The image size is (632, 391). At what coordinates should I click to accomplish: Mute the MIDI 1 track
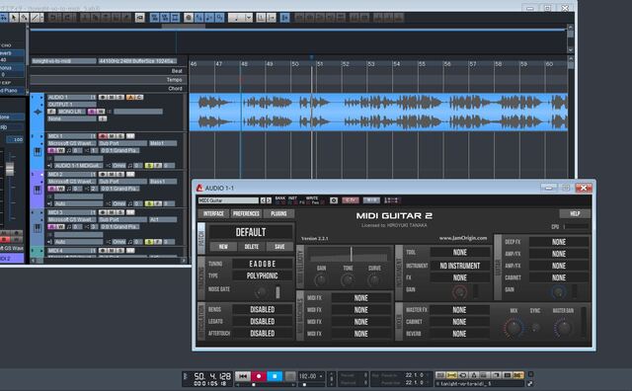112,136
